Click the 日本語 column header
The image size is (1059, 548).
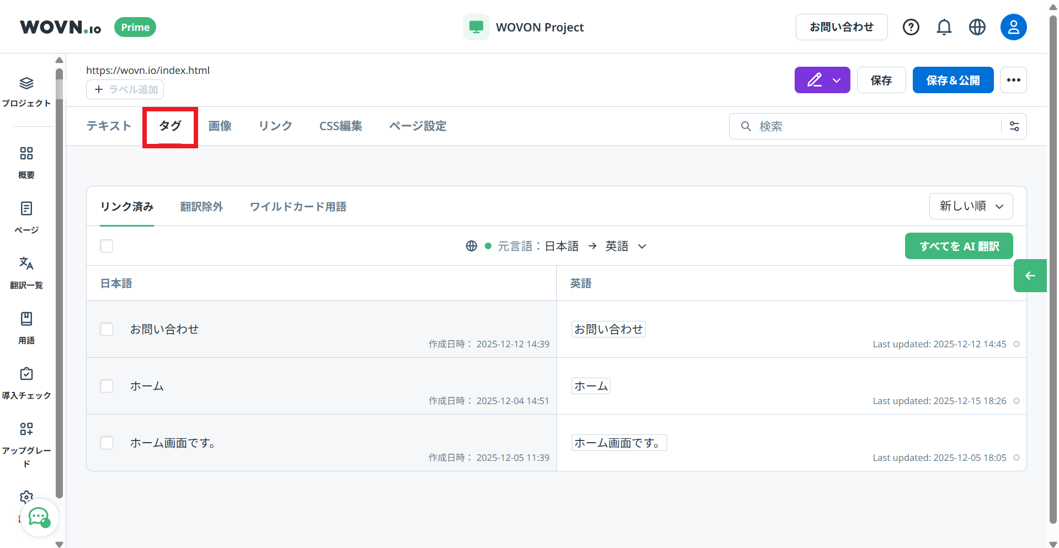coord(116,283)
